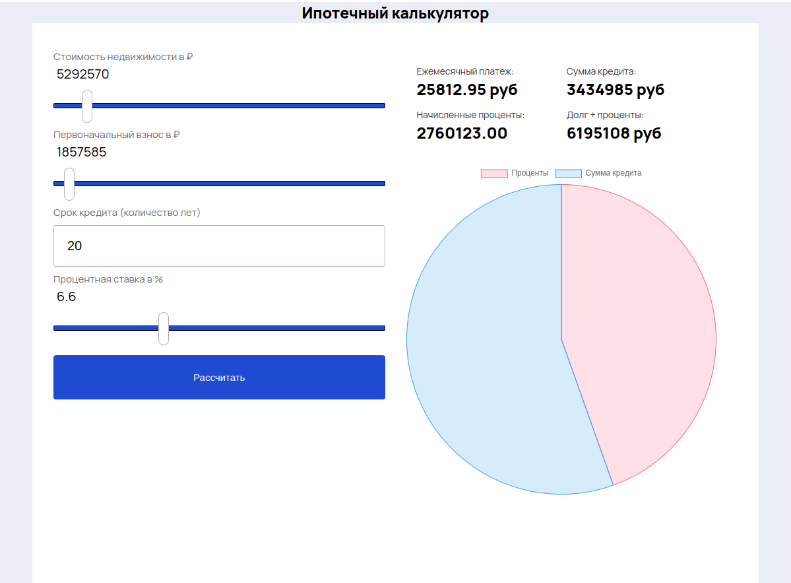Click the property cost number 5292570
This screenshot has height=583, width=791.
pyautogui.click(x=83, y=75)
